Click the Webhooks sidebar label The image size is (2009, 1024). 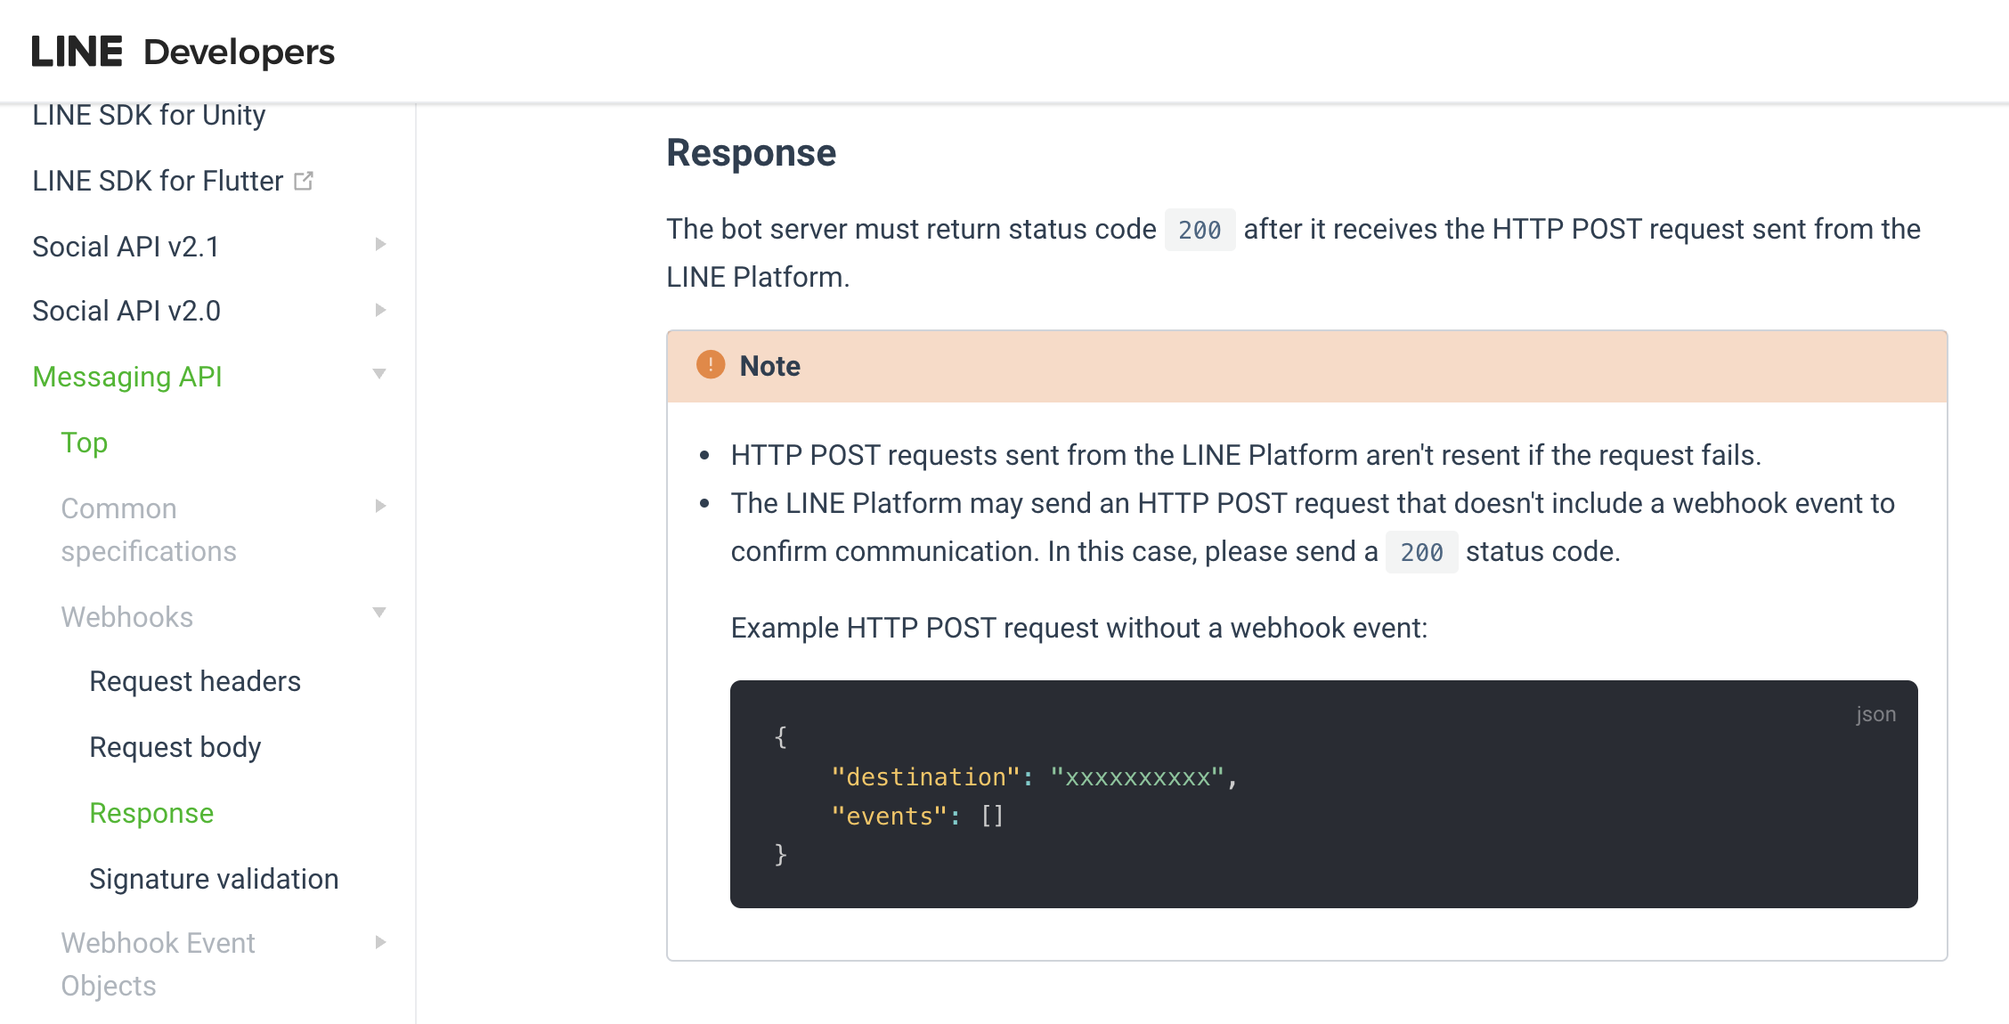(x=126, y=617)
